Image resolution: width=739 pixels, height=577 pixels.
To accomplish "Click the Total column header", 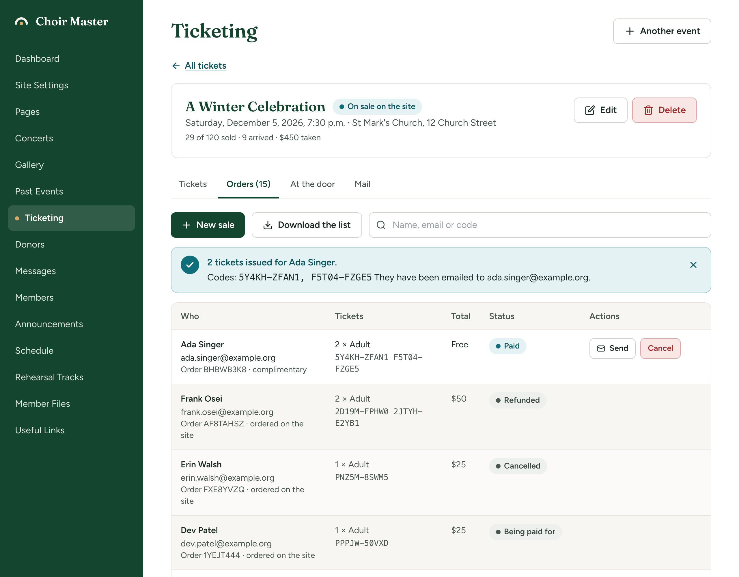I will [460, 316].
